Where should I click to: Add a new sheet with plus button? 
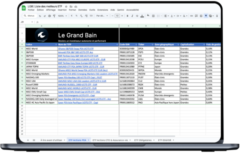point(28,140)
